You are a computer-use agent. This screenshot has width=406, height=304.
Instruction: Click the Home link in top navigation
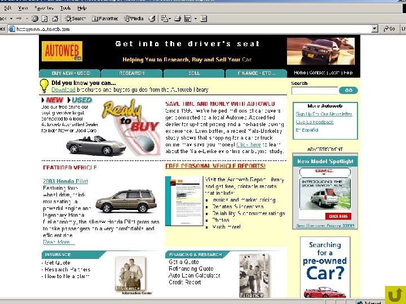[x=299, y=73]
